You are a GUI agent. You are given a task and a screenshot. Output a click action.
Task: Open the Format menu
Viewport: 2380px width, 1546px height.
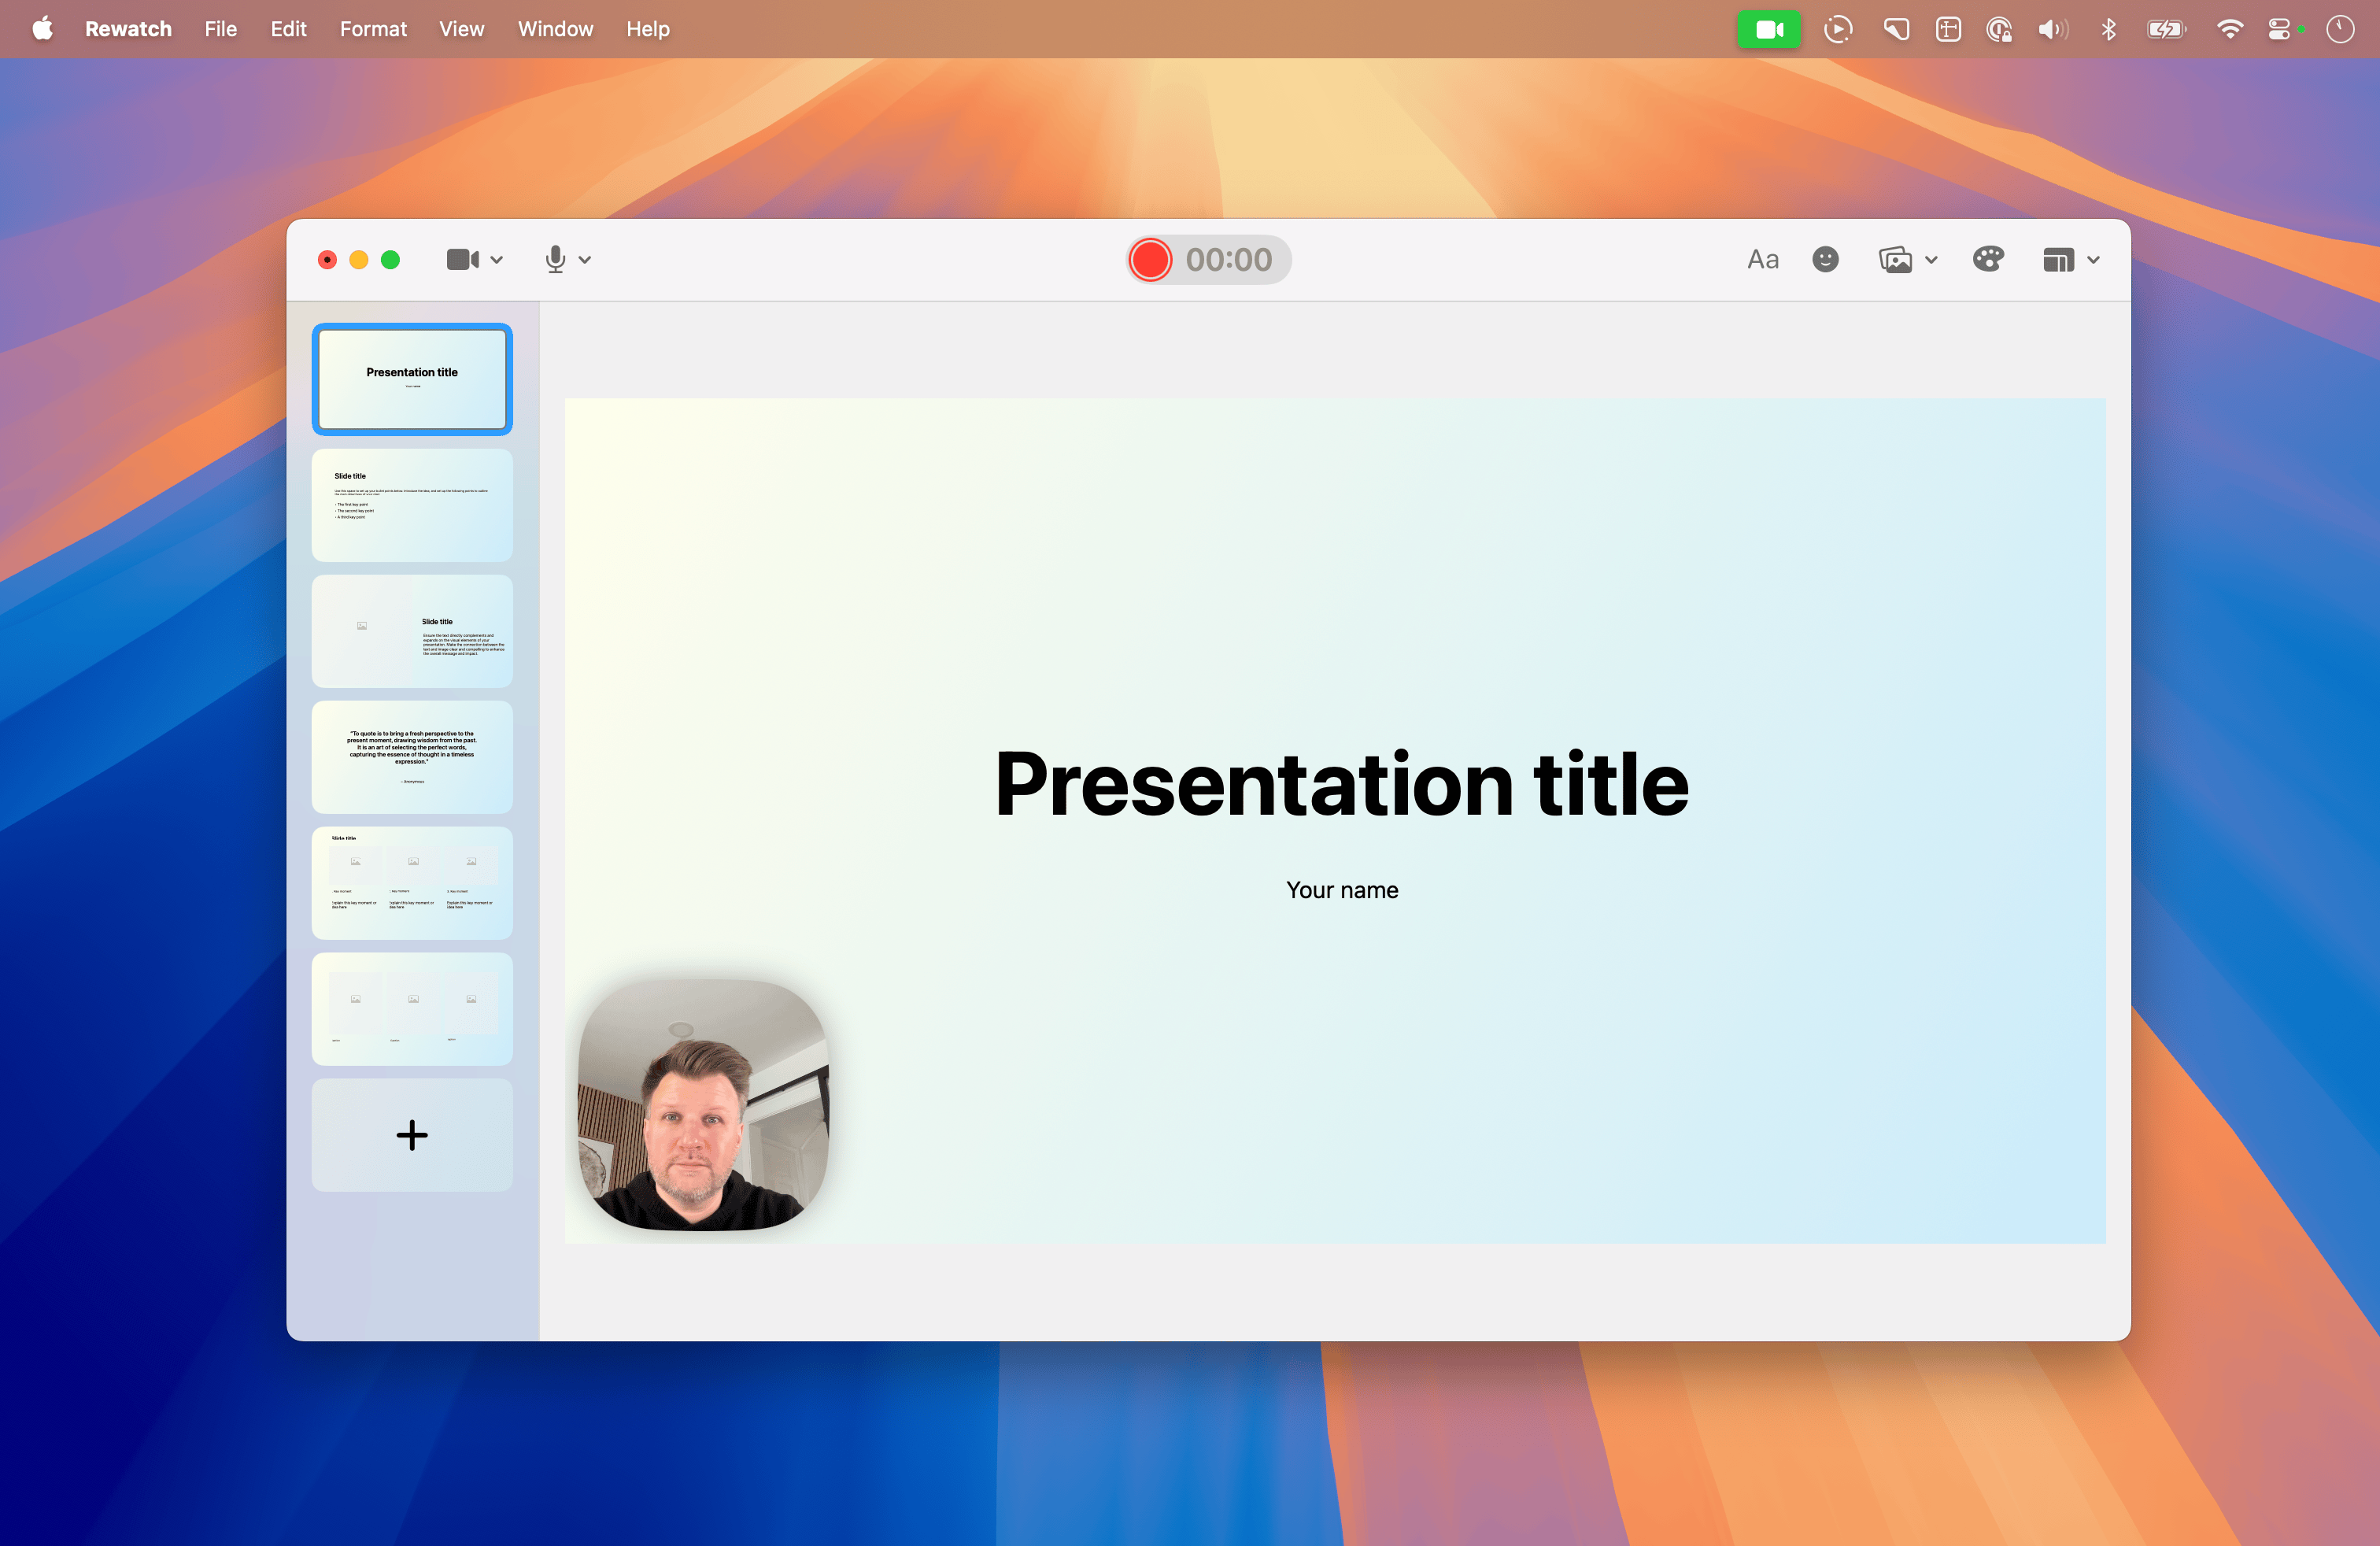[372, 29]
